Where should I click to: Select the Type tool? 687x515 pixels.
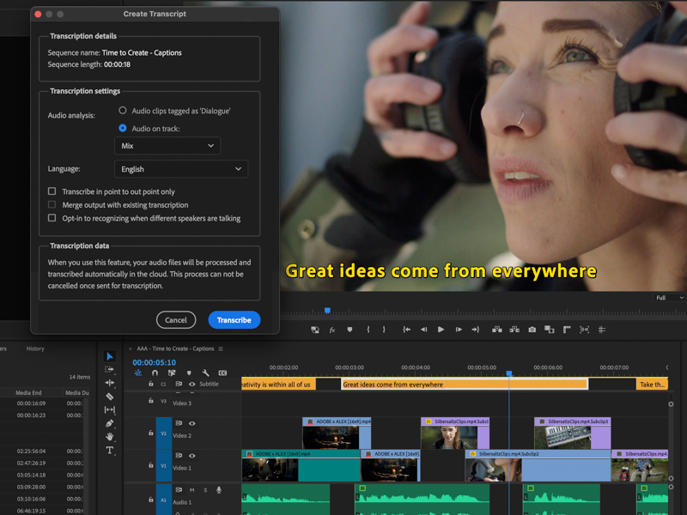pyautogui.click(x=110, y=450)
